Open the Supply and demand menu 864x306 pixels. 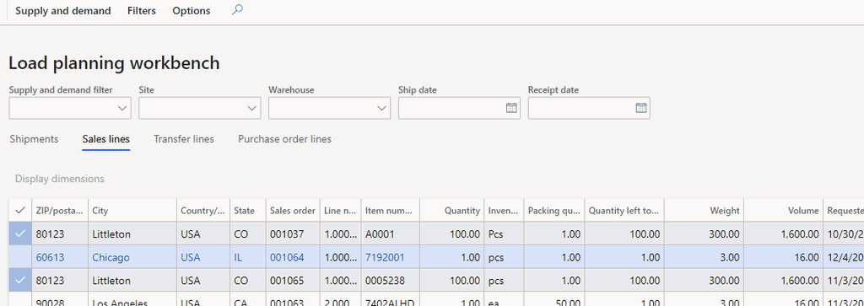[x=62, y=10]
